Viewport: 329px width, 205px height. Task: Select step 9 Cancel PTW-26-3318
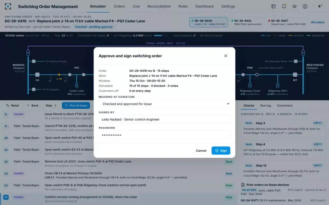point(118,128)
